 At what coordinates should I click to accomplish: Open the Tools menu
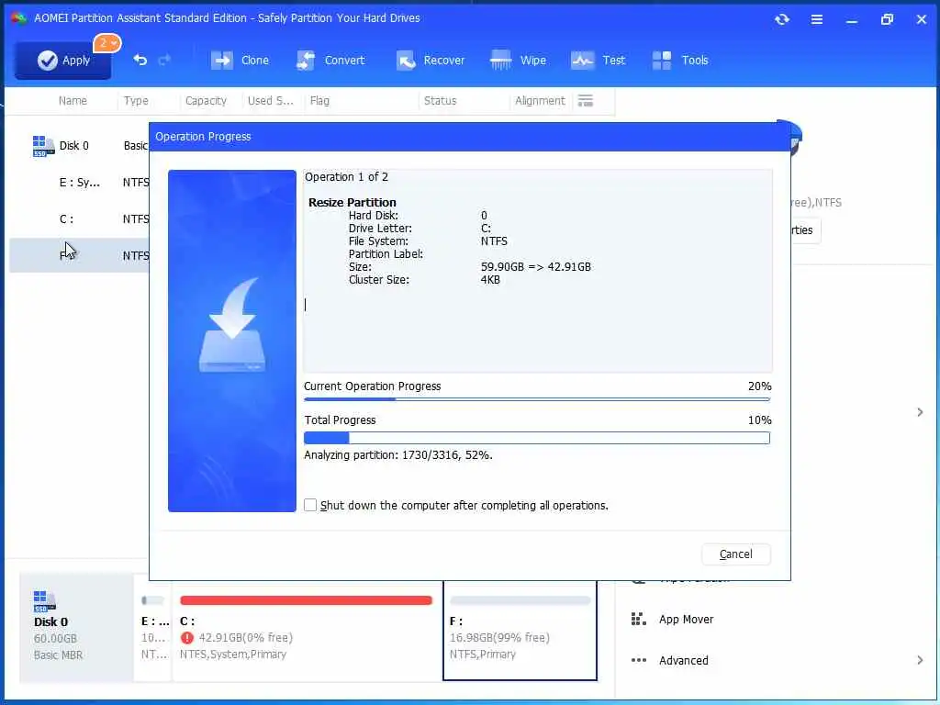(680, 60)
